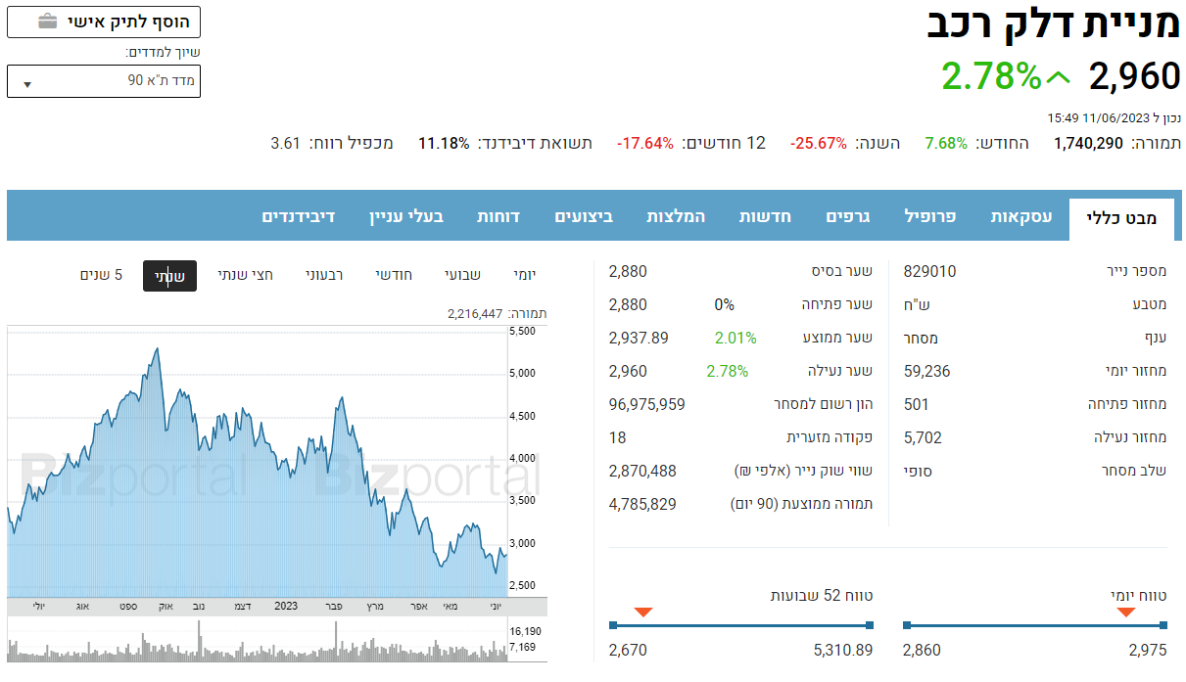Viewport: 1186px width, 682px height.
Task: Click the green upward trend arrow icon
Action: point(1059,75)
